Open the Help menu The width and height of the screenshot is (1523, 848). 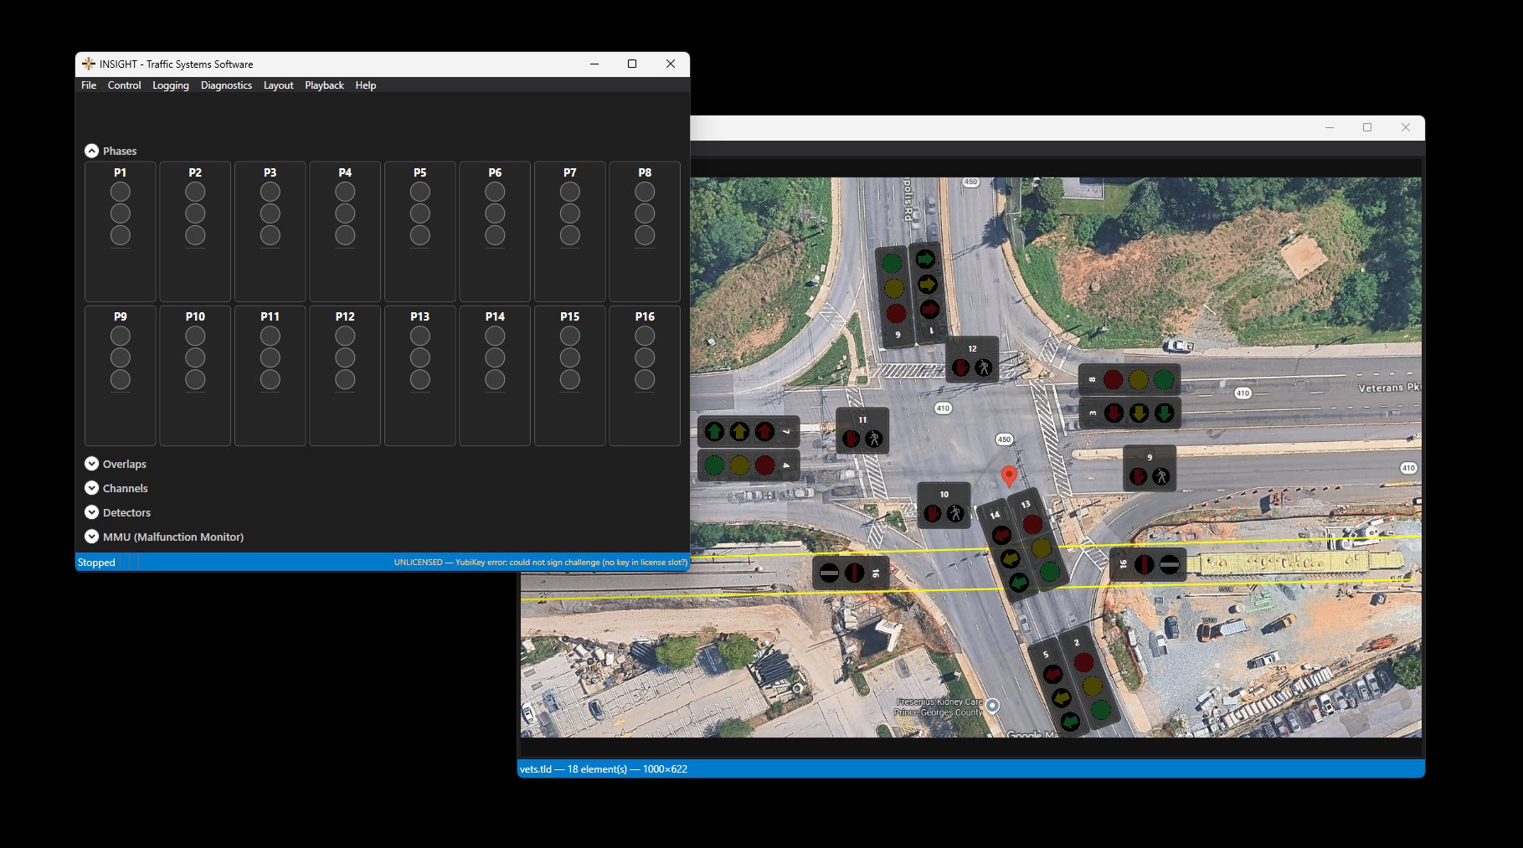(366, 85)
